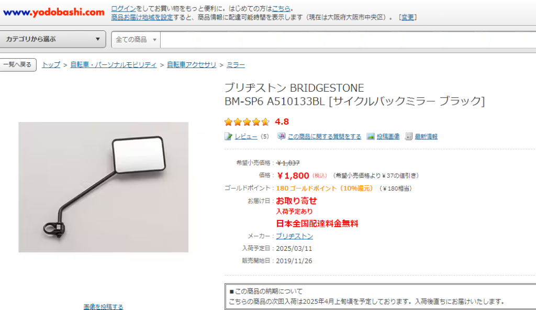Expand the 全ての商品 search category selector
The height and width of the screenshot is (310, 536).
[x=136, y=40]
